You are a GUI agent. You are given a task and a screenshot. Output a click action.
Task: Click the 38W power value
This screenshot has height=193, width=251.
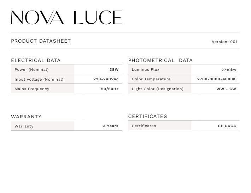point(114,70)
